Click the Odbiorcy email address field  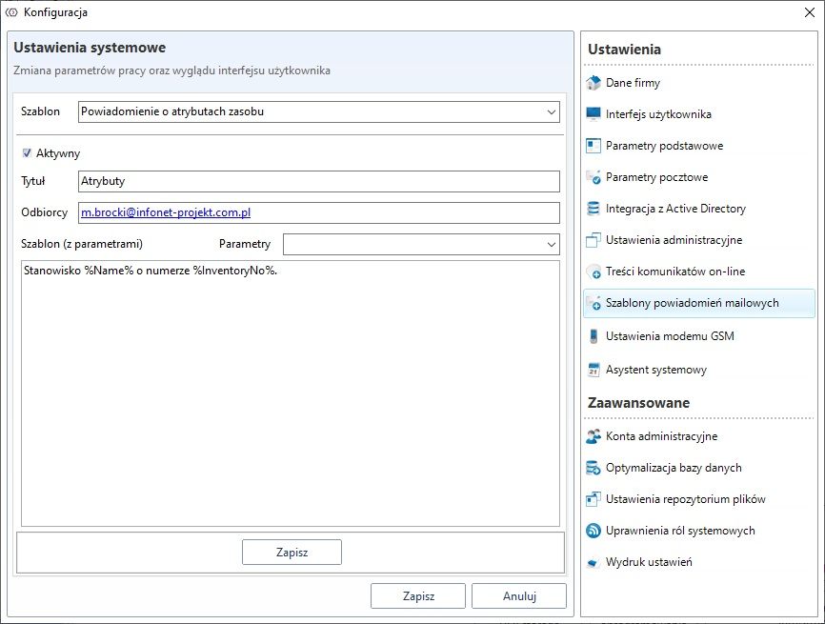tap(319, 212)
